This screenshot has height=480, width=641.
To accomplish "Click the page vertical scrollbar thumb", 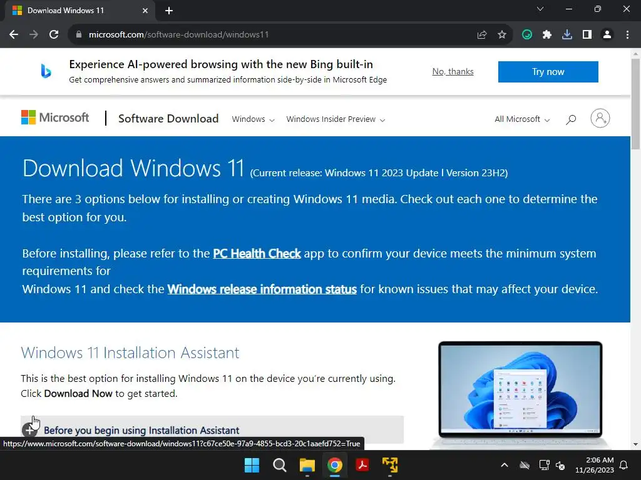I will (x=635, y=104).
